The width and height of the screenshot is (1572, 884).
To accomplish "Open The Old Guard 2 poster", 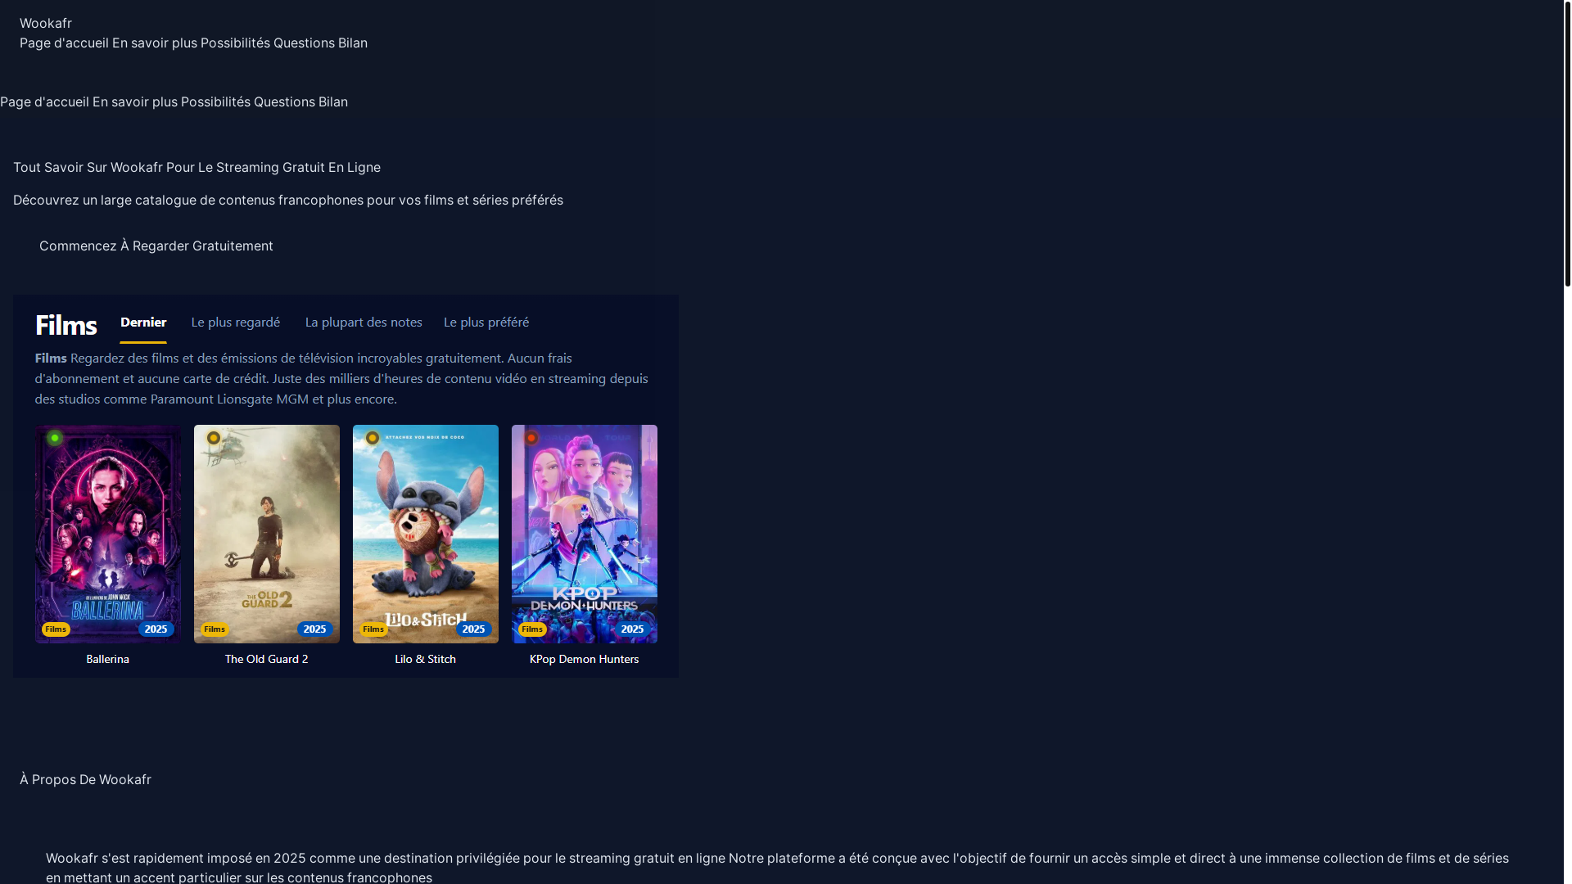I will [x=267, y=534].
